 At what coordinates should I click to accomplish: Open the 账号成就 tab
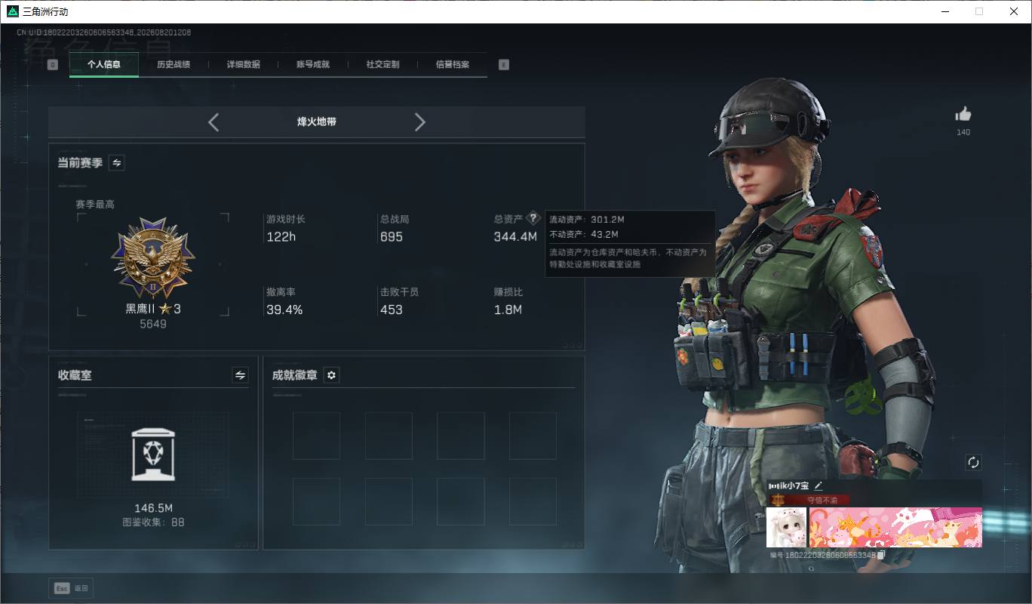313,65
